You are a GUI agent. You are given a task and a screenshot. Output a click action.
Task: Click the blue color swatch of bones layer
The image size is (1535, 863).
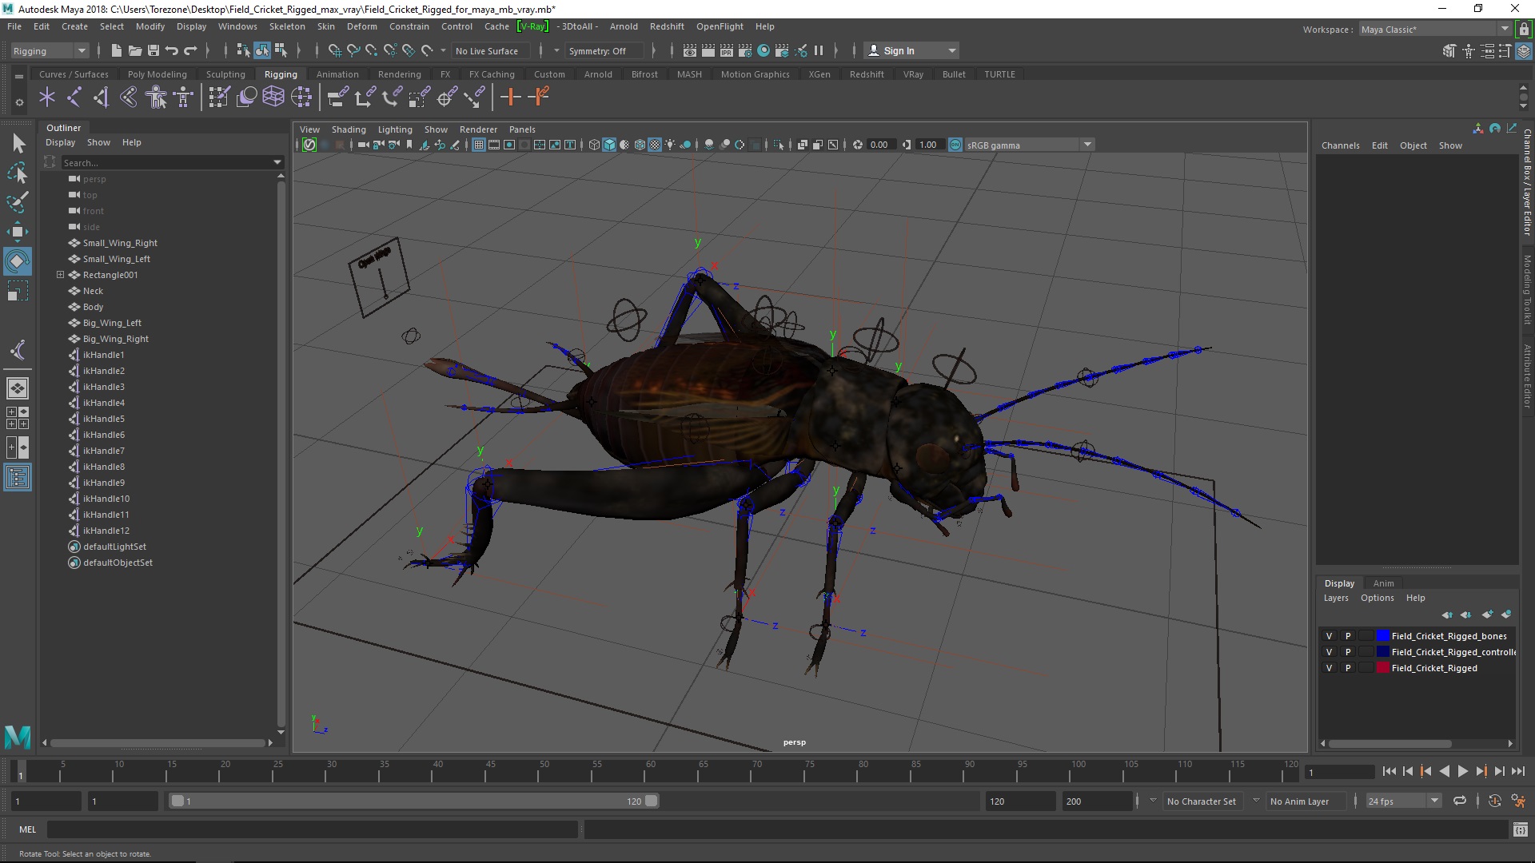pyautogui.click(x=1382, y=636)
